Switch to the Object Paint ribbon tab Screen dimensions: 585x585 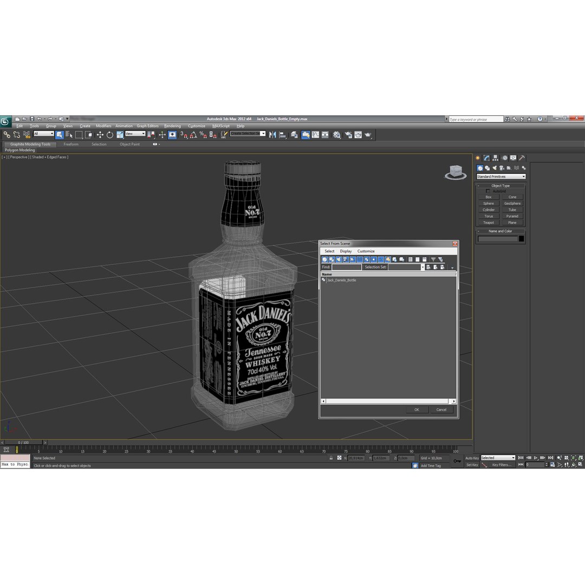[x=129, y=145]
